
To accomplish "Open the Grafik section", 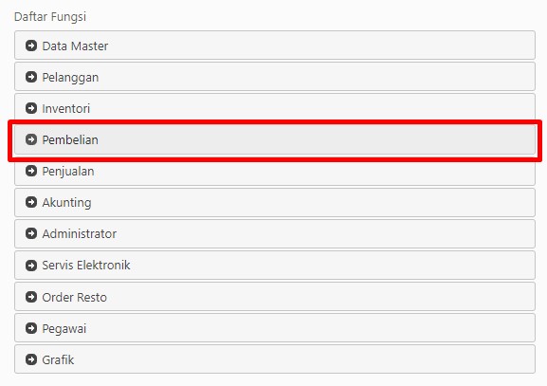I will point(275,359).
